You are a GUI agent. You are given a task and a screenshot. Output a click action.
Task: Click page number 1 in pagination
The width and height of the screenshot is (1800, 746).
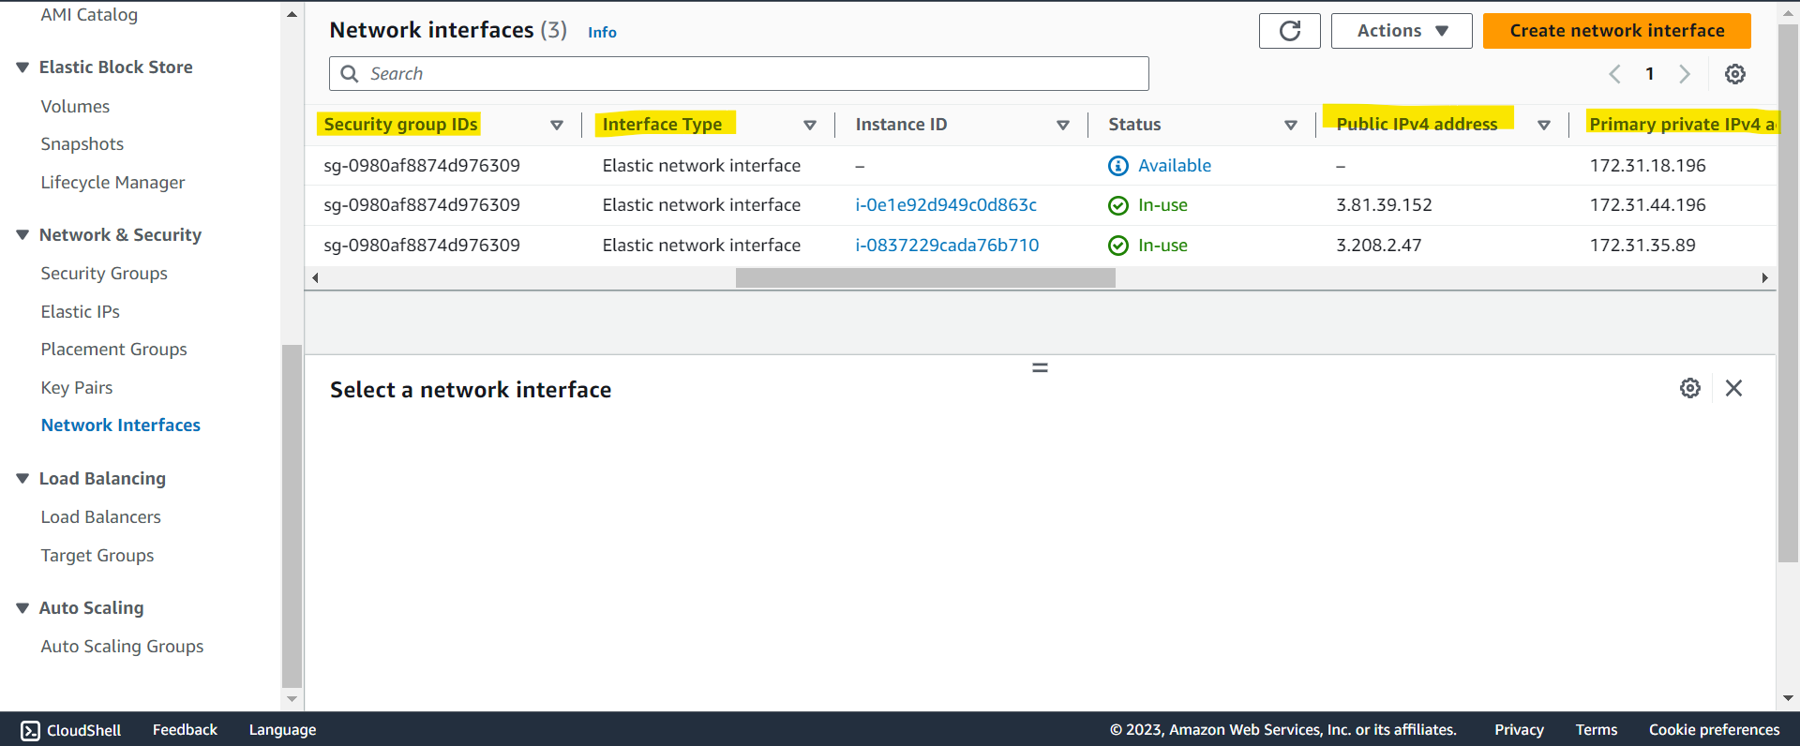(1649, 74)
